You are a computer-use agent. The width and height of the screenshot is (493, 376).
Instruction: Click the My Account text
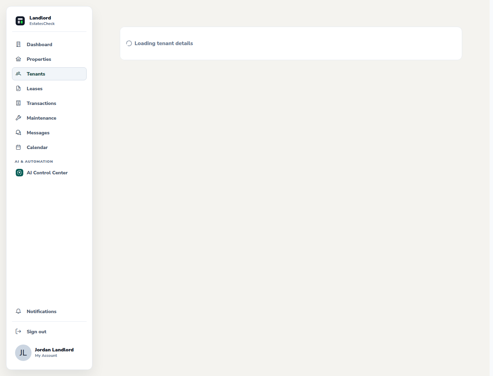tap(46, 355)
